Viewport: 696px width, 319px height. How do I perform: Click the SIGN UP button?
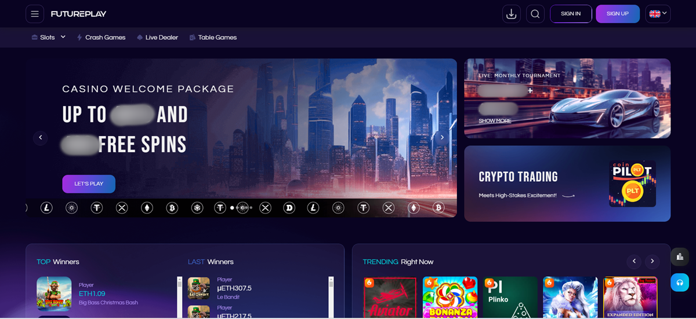[618, 14]
